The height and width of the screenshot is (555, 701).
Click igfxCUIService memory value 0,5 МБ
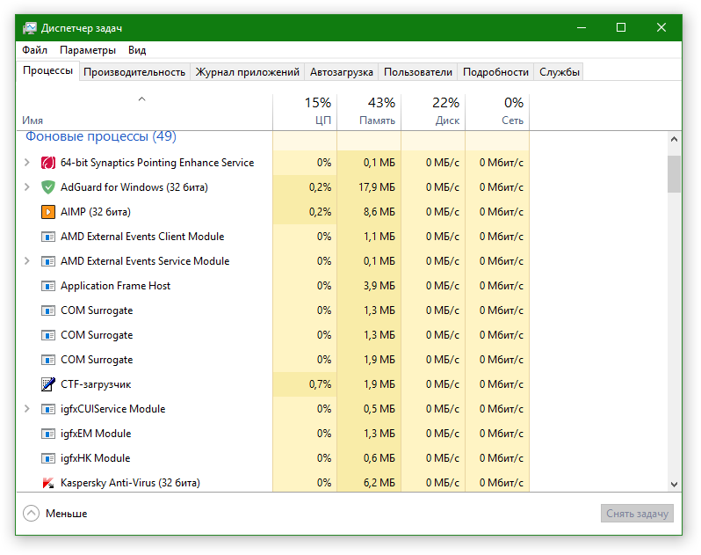(379, 409)
